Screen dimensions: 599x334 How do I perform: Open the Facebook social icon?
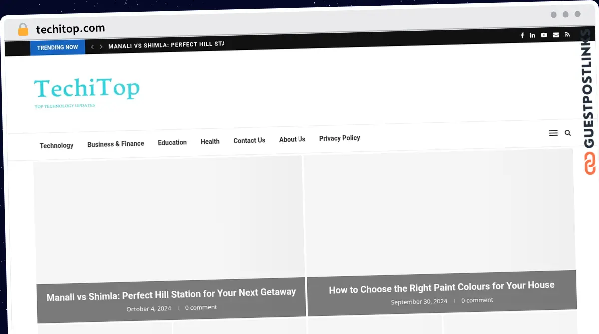(522, 35)
